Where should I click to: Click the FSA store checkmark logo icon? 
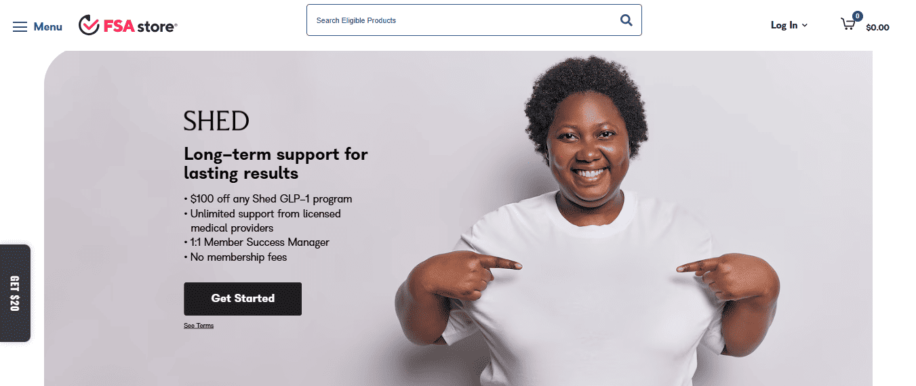click(89, 25)
